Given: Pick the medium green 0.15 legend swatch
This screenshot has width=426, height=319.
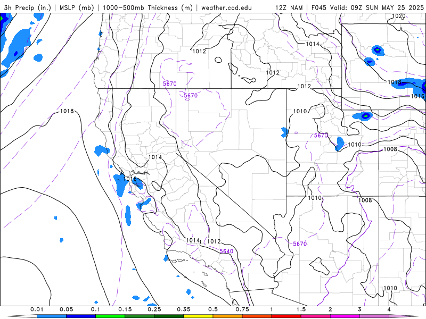Looking at the screenshot, I should 140,316.
